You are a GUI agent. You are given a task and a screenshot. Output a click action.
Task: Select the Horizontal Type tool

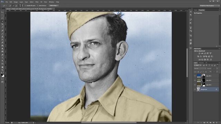pos(2,58)
